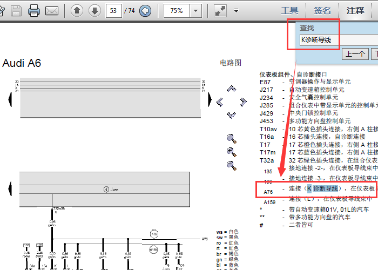Click the A76 circle node in diagram

click(x=154, y=234)
